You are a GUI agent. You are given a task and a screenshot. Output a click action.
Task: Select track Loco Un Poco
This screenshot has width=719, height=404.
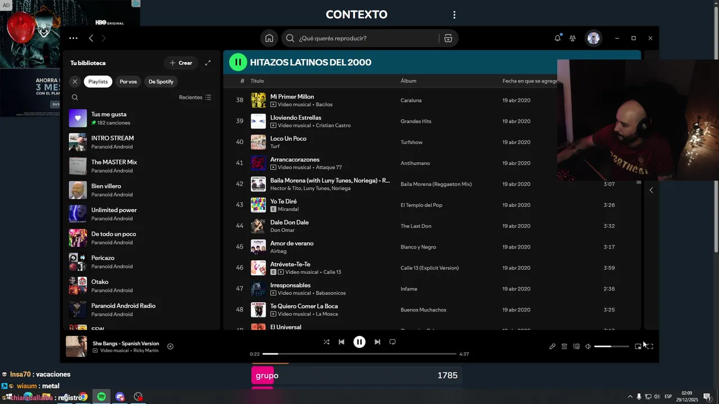(x=288, y=139)
